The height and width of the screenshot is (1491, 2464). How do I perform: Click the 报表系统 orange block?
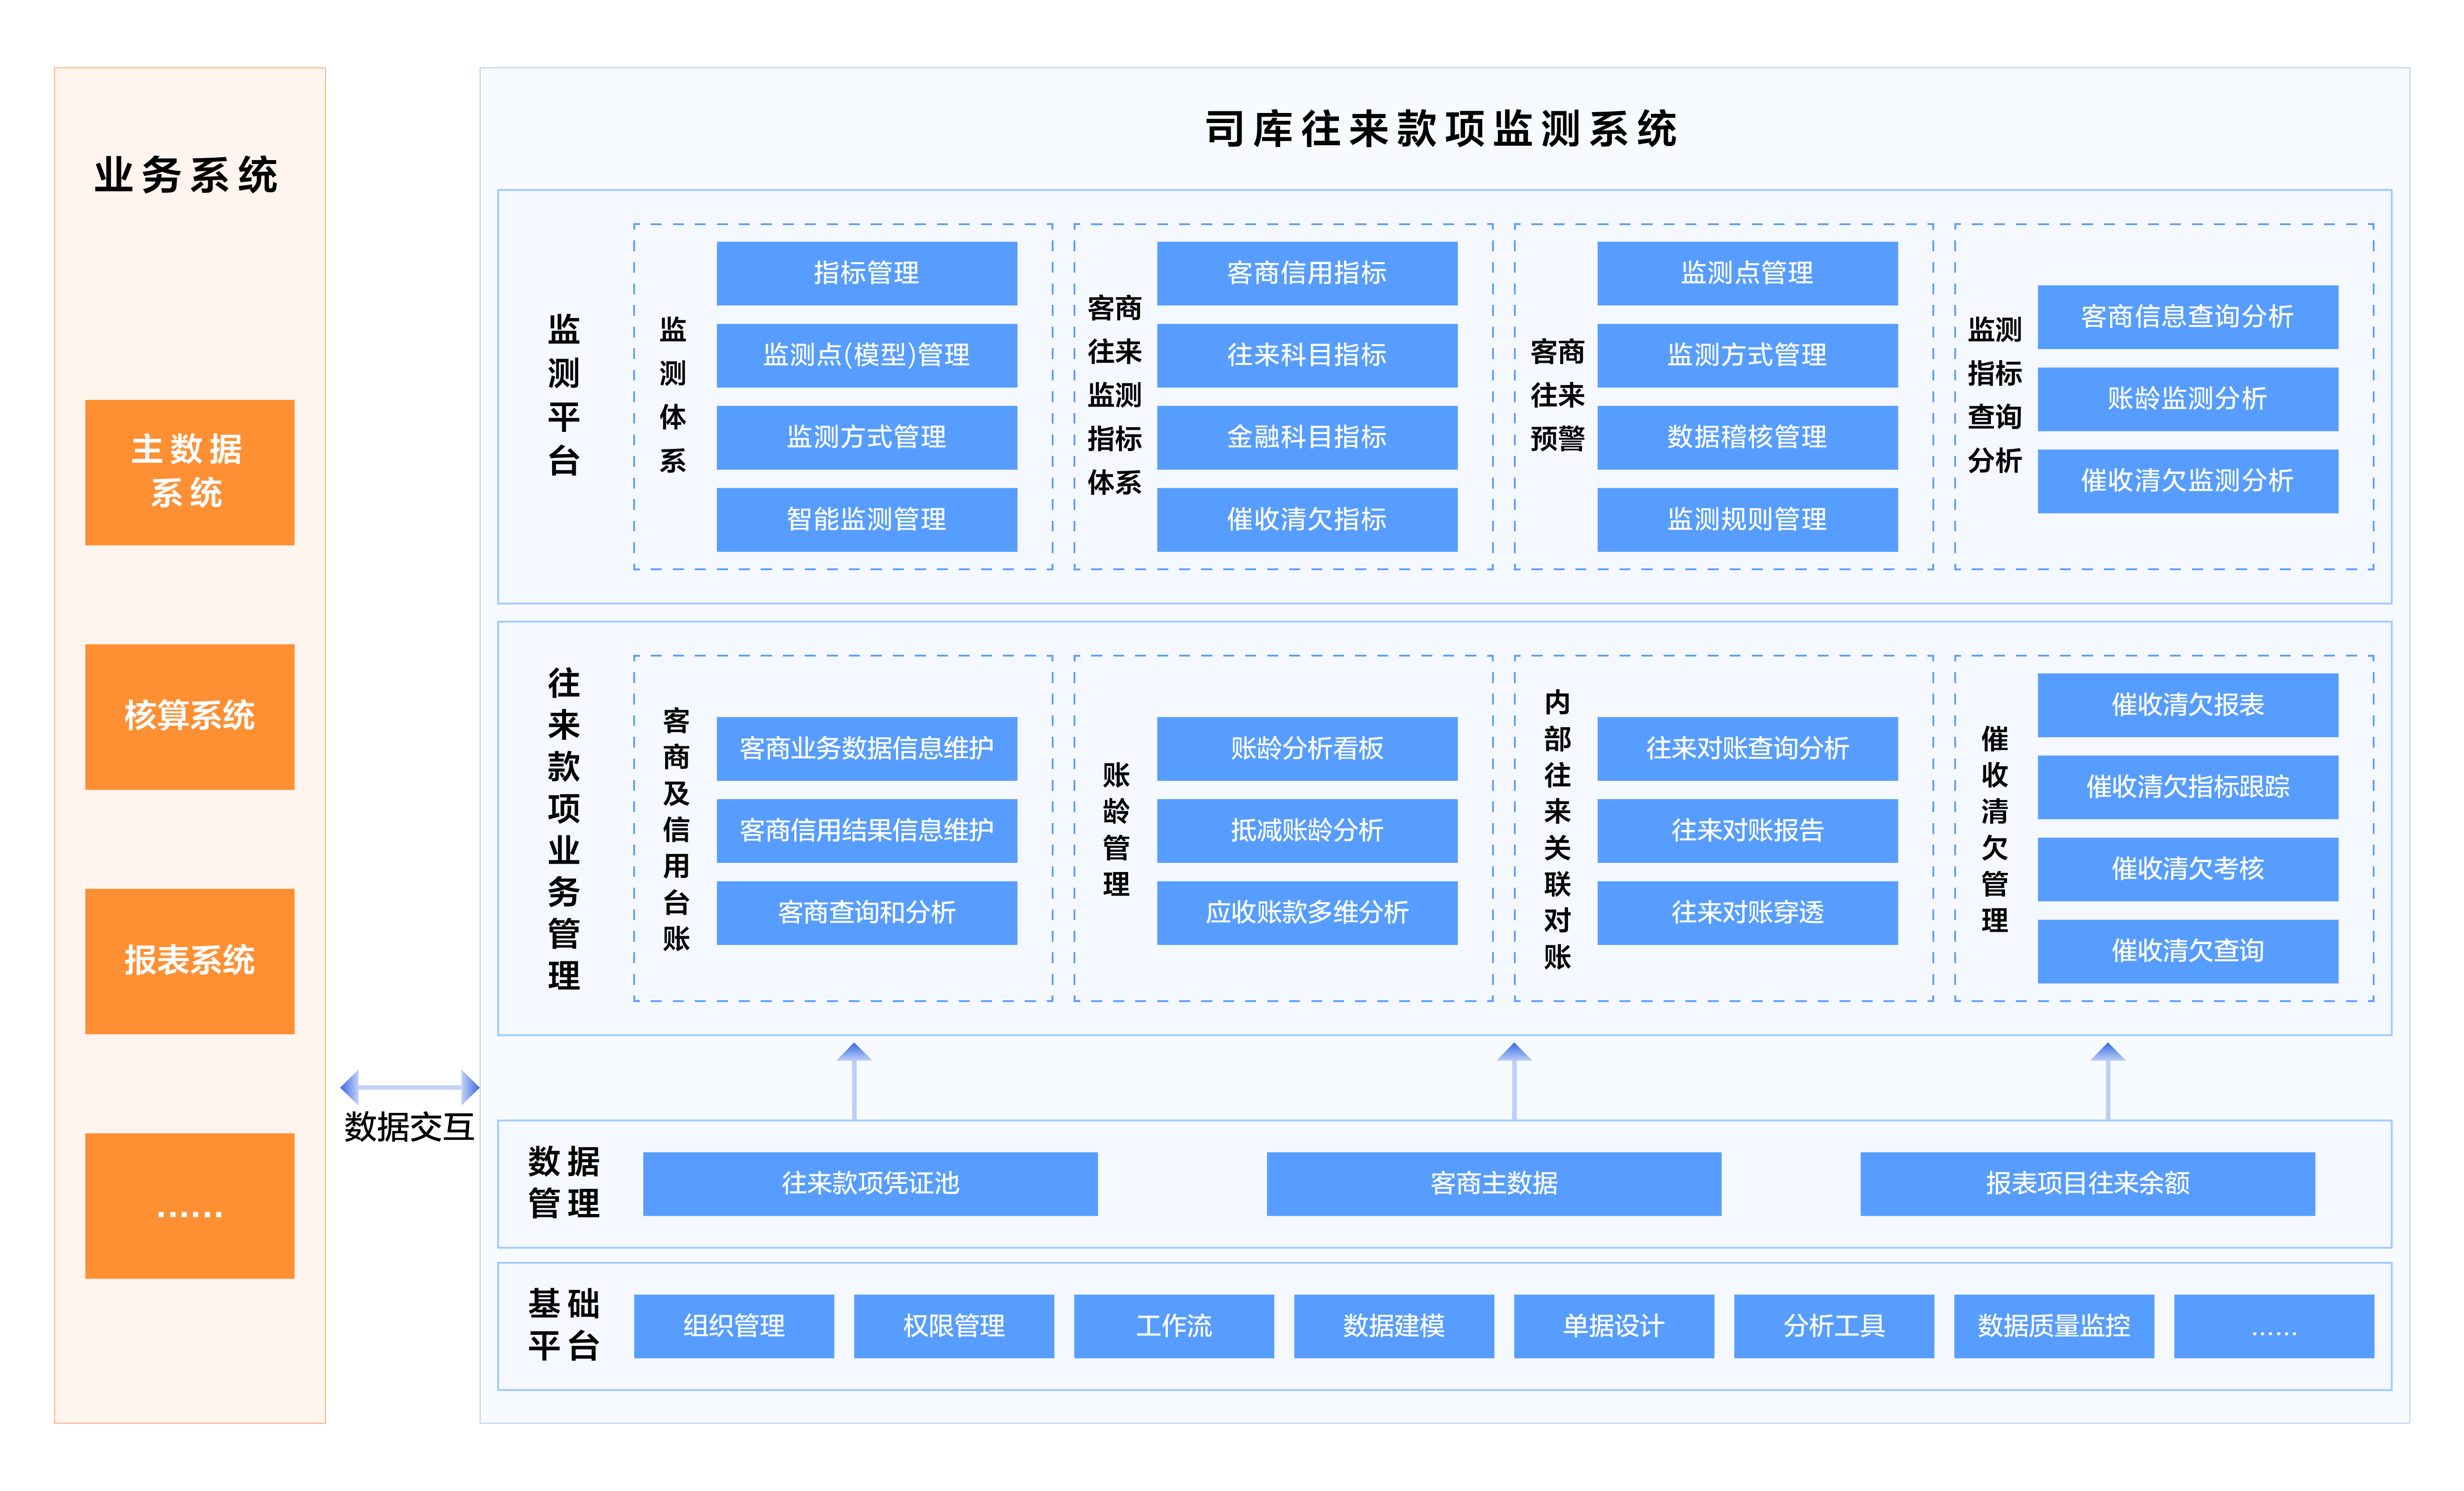(x=189, y=961)
